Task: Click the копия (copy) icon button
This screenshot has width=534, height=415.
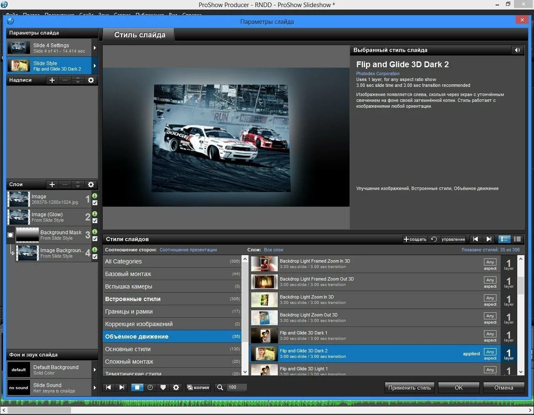Action: [x=198, y=387]
